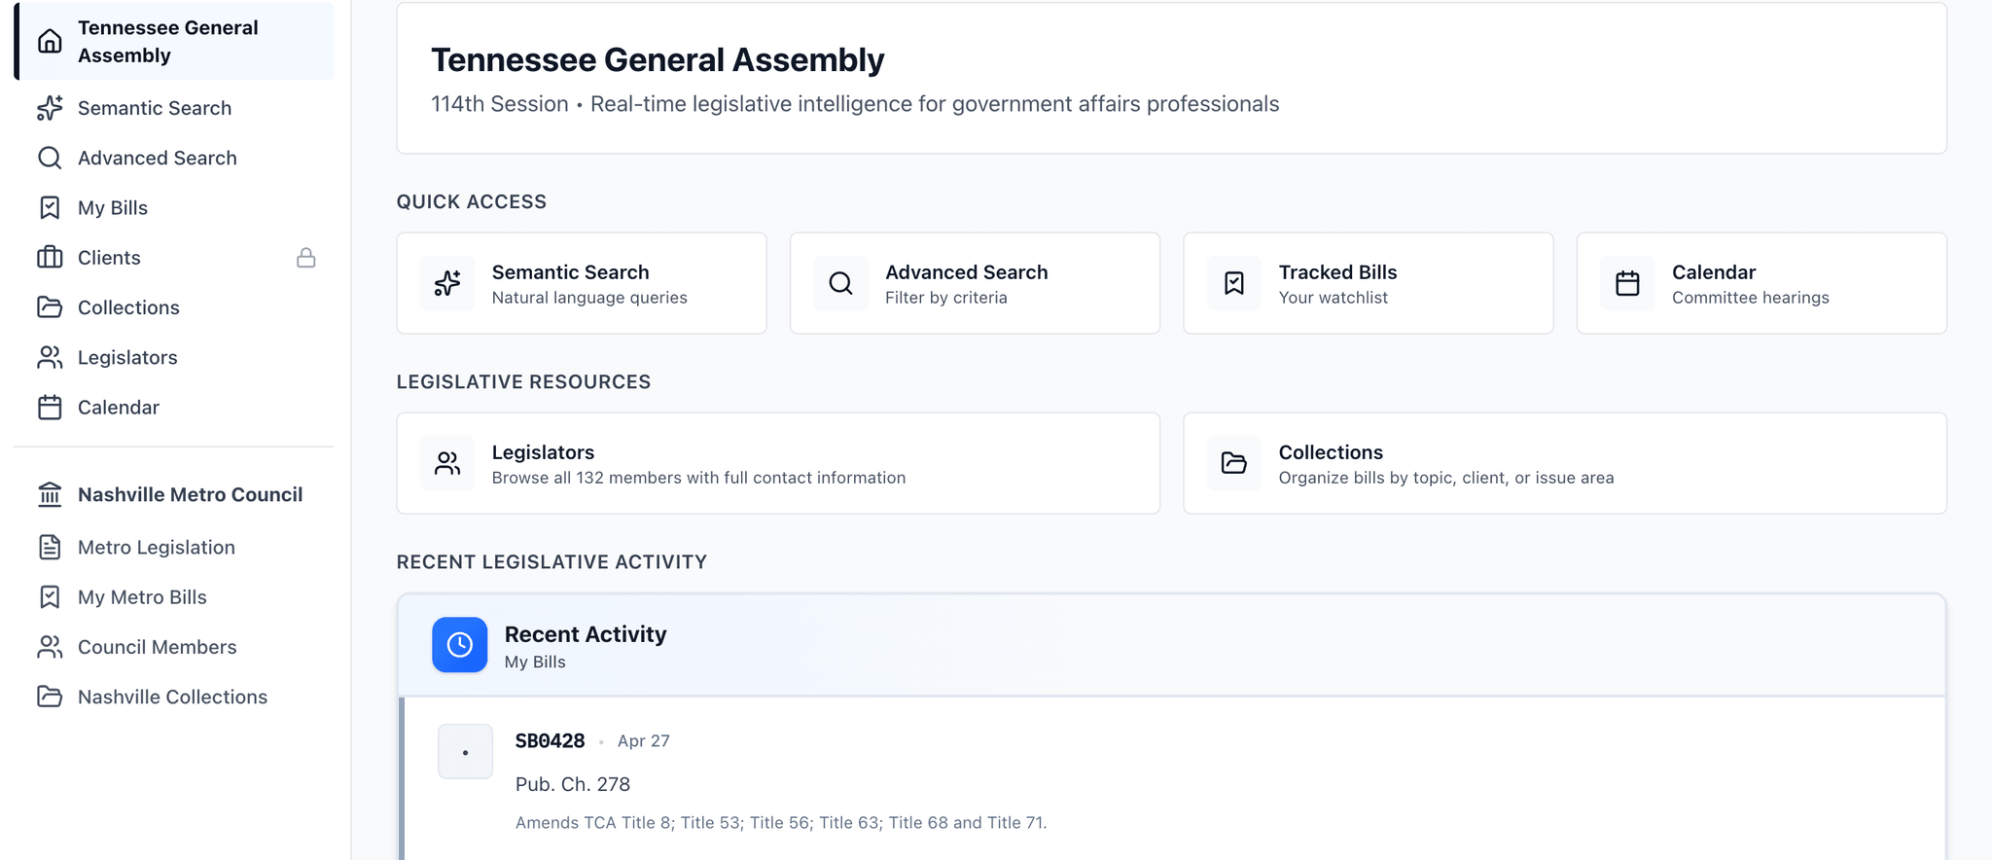Click the lock icon next to Clients
Viewport: 1992px width, 860px height.
coord(307,257)
